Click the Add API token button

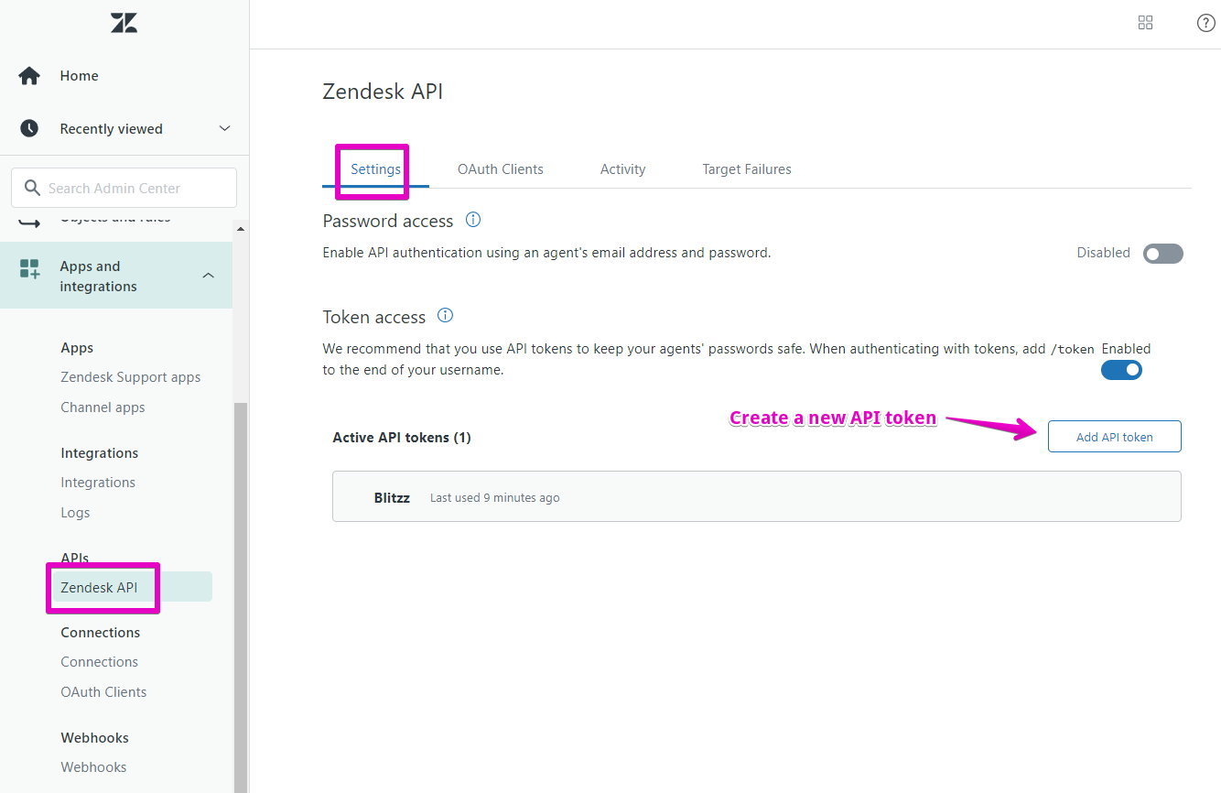point(1115,437)
